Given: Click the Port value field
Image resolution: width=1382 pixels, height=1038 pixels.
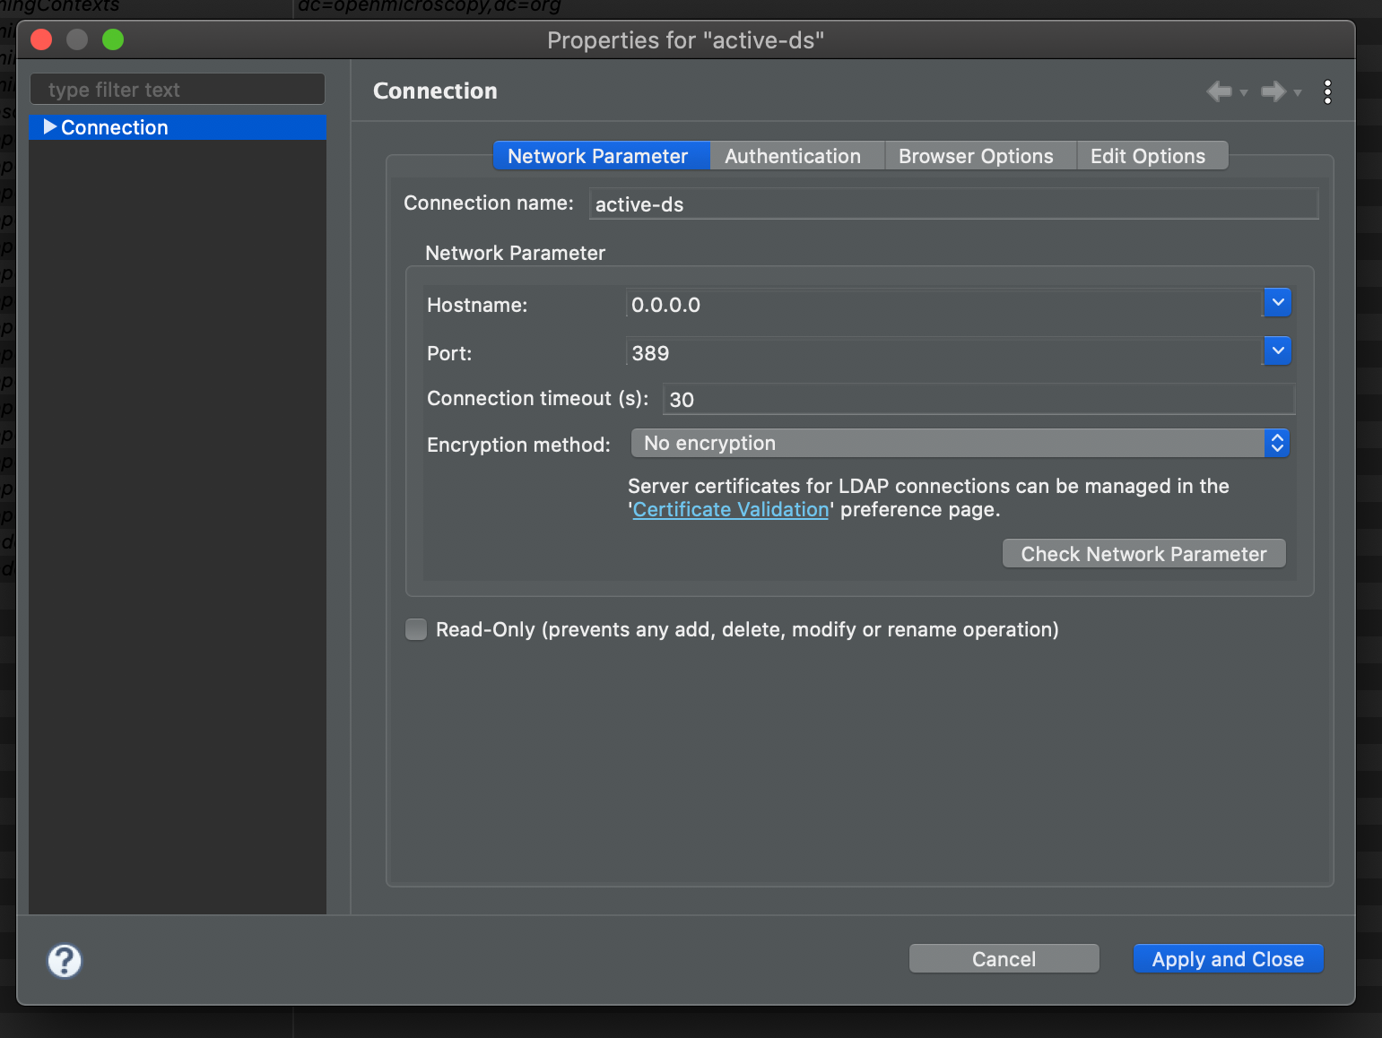Looking at the screenshot, I should (944, 351).
